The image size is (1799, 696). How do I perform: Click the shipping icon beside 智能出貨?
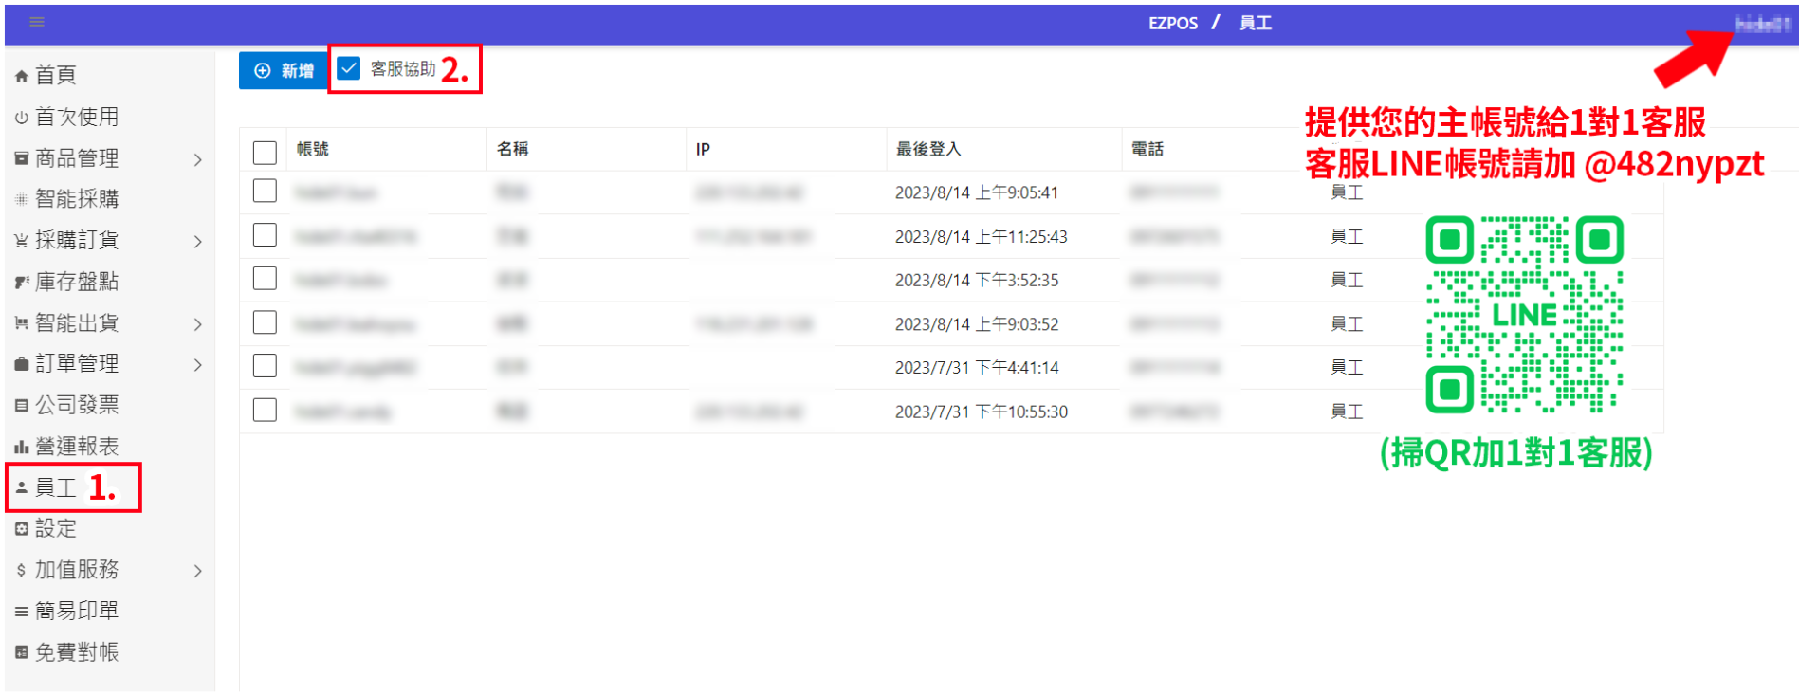21,323
